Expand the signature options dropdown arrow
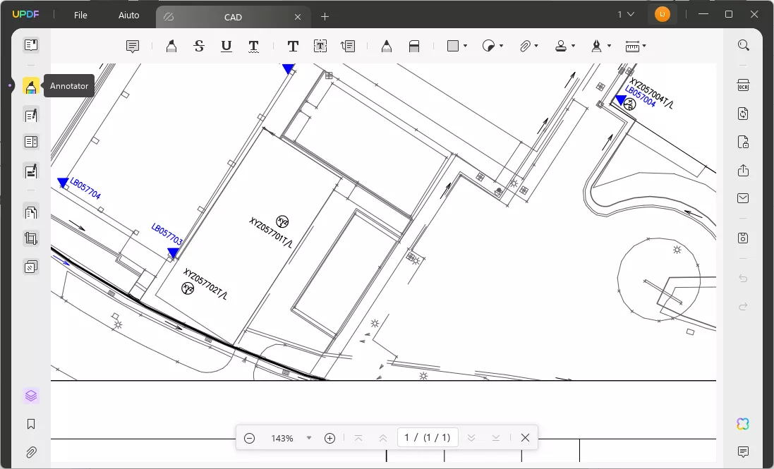This screenshot has height=469, width=774. (x=609, y=47)
